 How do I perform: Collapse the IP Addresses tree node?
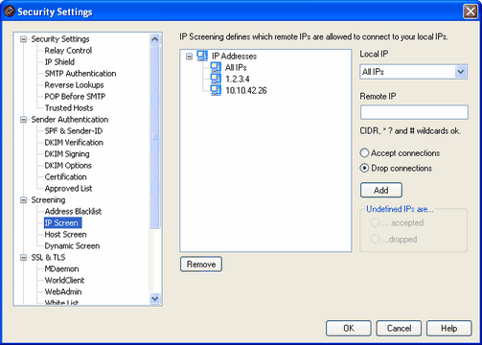pos(189,57)
